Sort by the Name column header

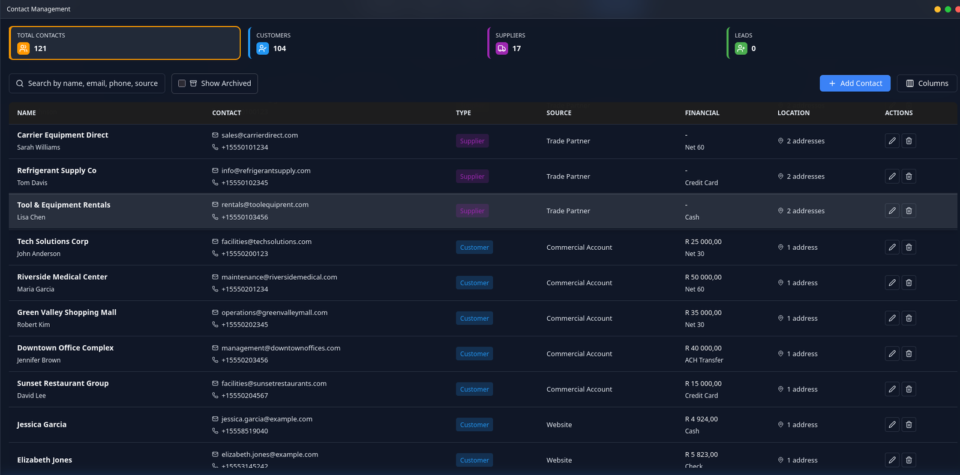click(x=26, y=113)
